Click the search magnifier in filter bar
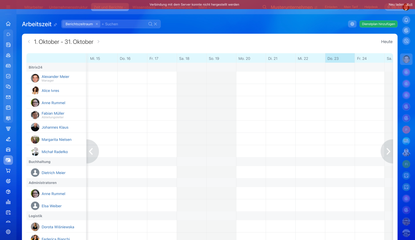This screenshot has height=240, width=415. pyautogui.click(x=150, y=24)
